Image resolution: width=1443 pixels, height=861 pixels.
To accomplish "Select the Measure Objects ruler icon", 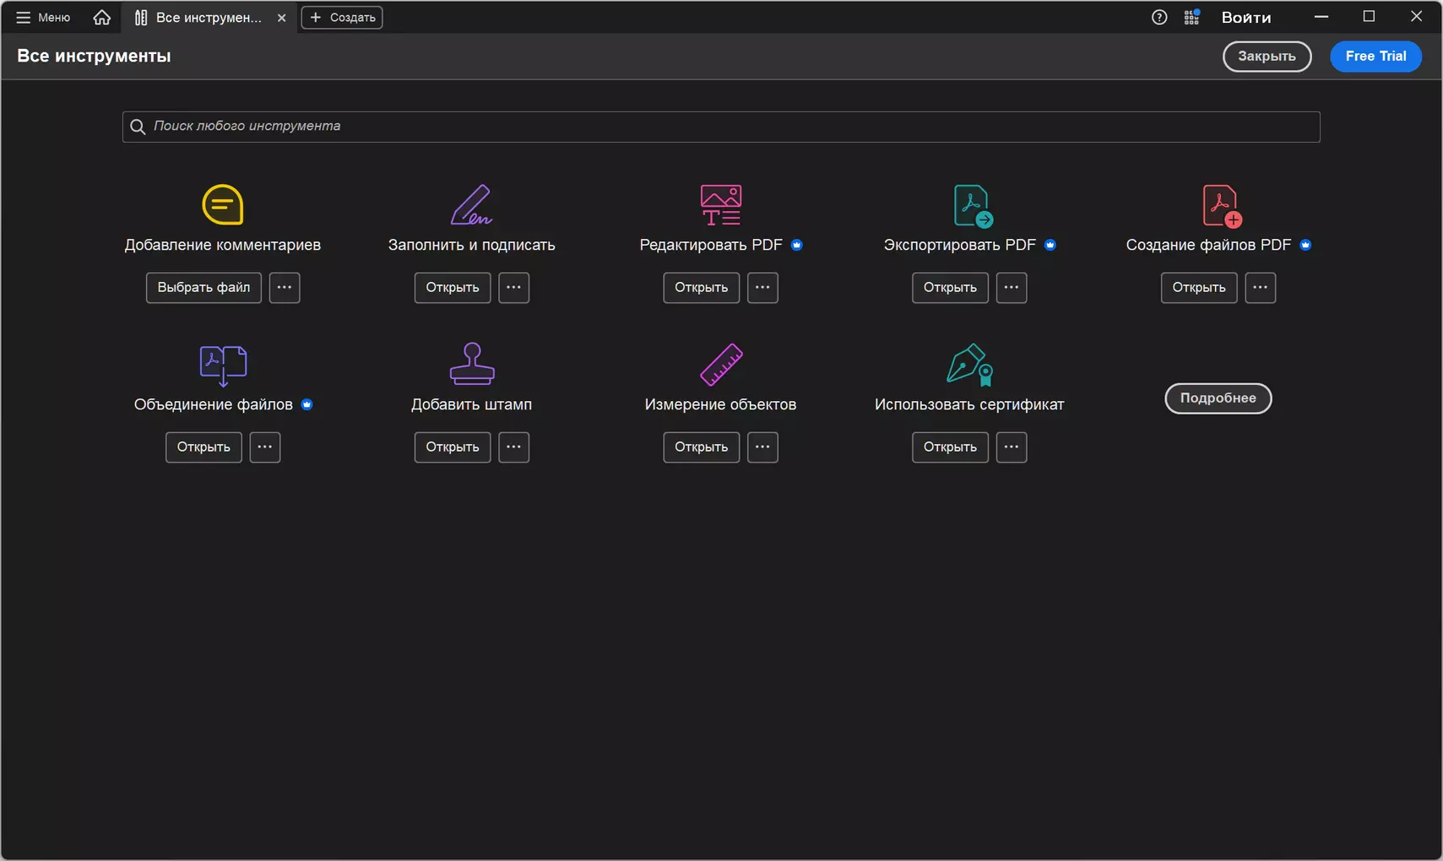I will (721, 364).
